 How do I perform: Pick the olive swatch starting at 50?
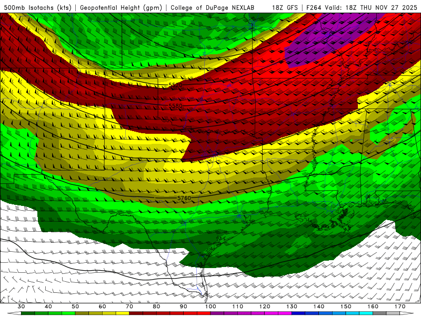coord(82,313)
